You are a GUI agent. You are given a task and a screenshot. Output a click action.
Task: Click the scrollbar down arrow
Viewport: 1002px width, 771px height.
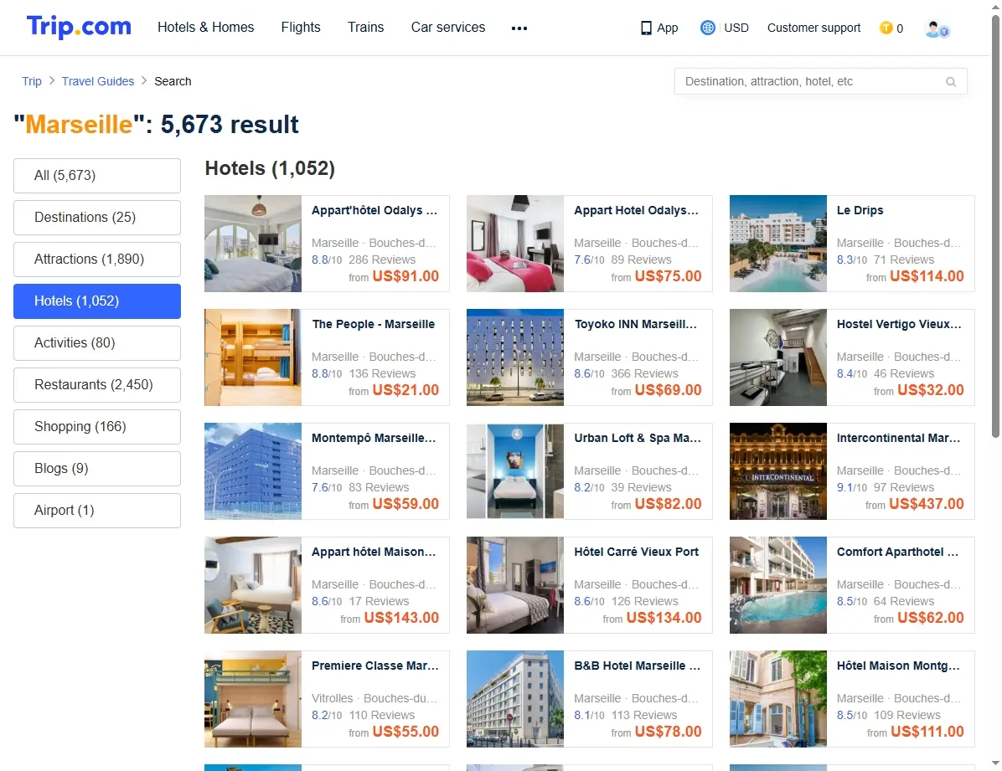point(995,763)
